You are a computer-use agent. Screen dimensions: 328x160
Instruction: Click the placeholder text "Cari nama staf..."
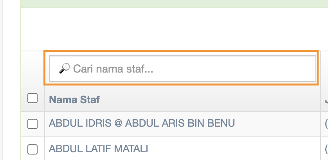coord(113,69)
